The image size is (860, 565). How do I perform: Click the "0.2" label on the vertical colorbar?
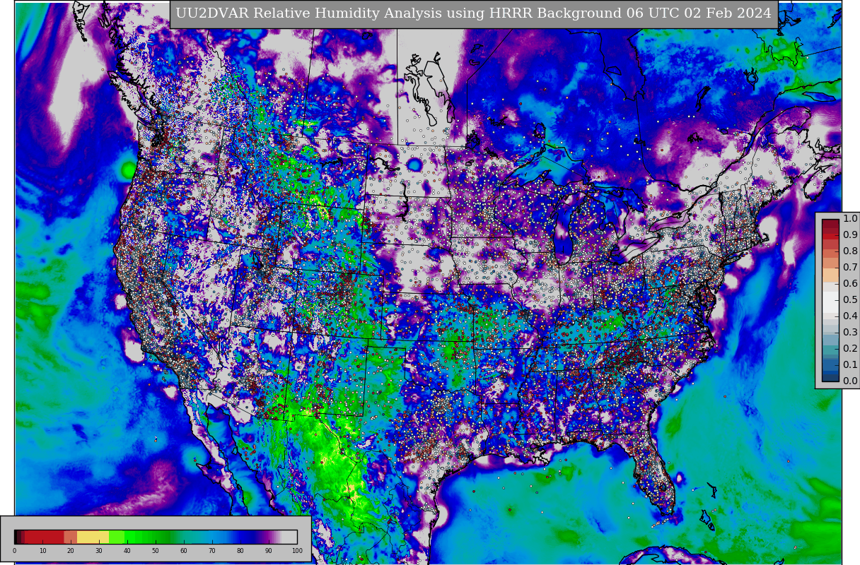click(850, 348)
